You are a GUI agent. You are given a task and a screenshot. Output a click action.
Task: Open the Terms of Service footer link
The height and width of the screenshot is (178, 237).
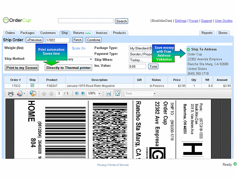[x=118, y=165]
